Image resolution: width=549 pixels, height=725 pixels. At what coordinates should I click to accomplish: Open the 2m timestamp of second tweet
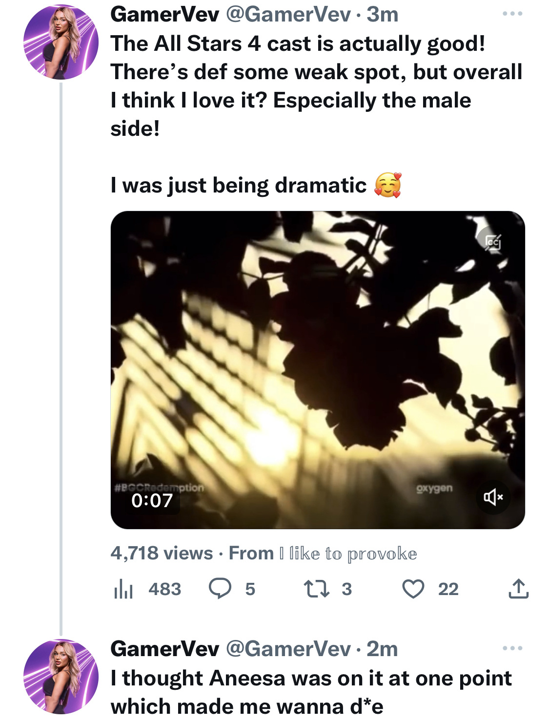[x=382, y=649]
